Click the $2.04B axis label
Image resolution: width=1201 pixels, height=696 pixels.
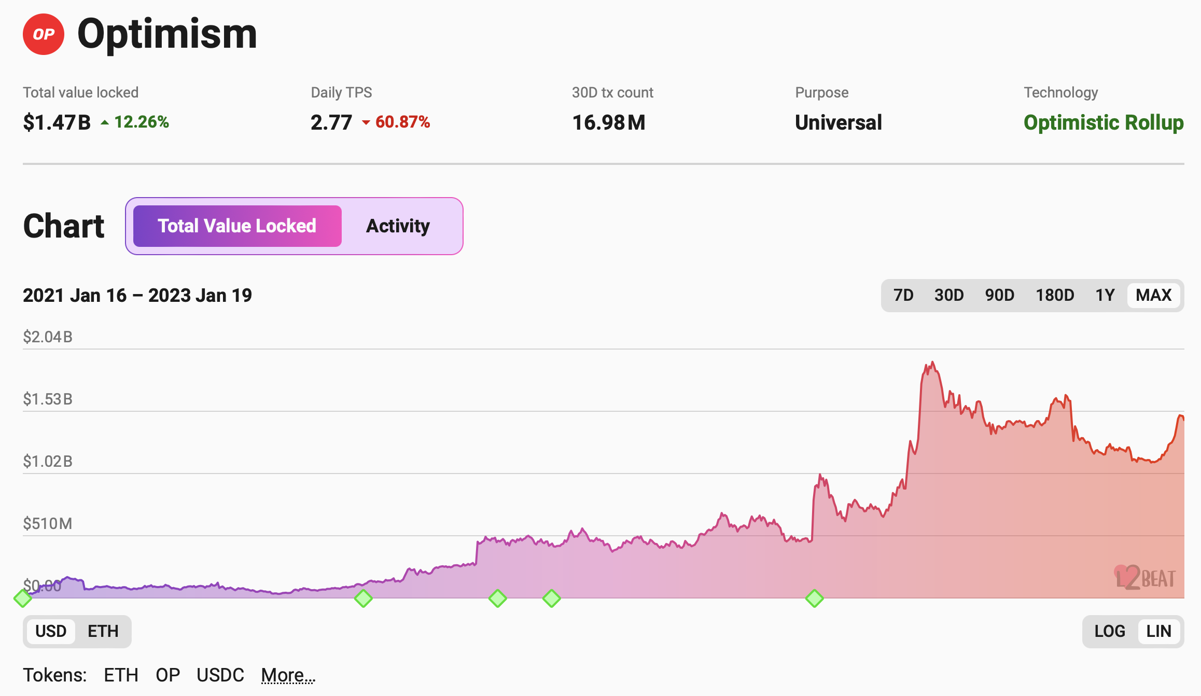[48, 337]
